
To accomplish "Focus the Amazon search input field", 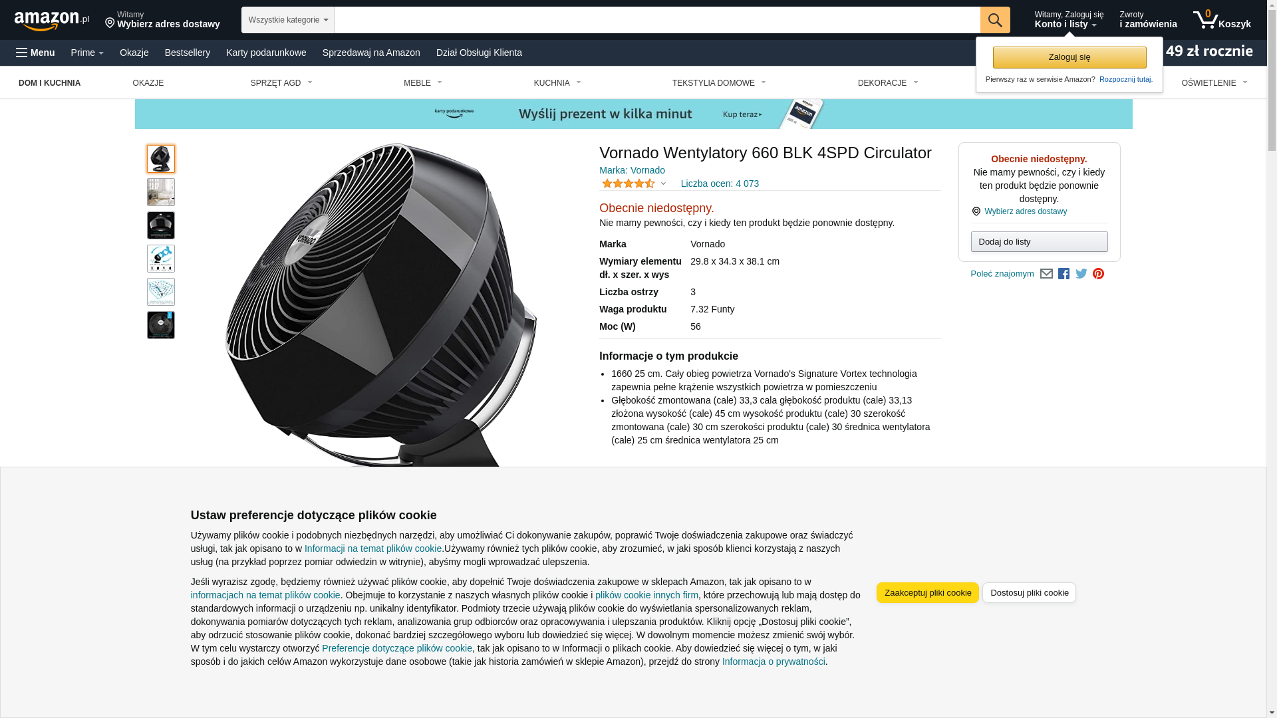I will click(x=657, y=20).
